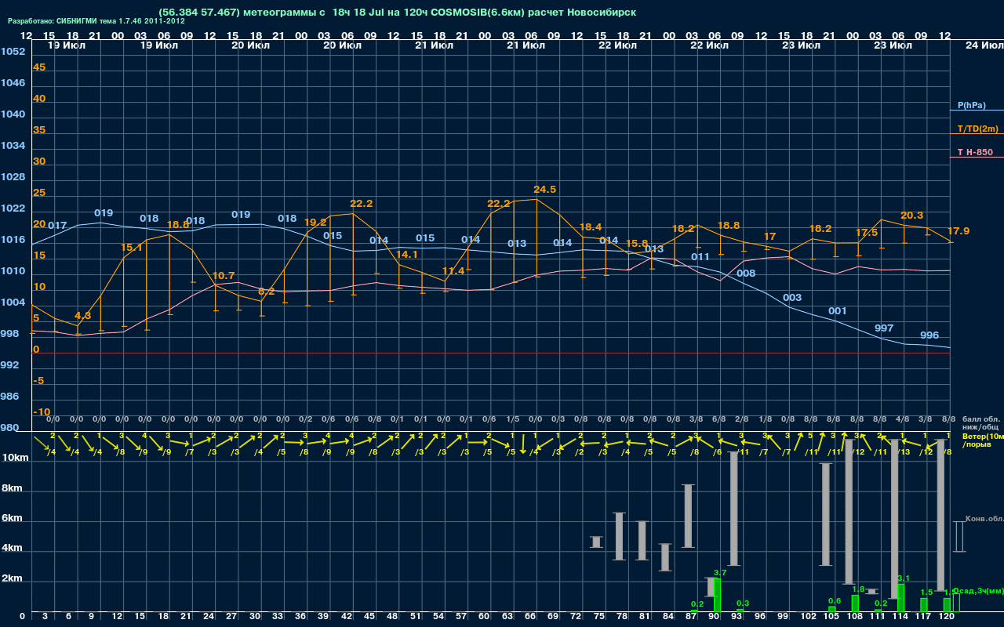
Task: Select the 15.1 temperature label
Action: coord(132,248)
